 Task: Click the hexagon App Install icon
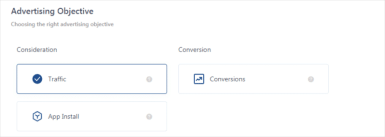click(x=37, y=116)
